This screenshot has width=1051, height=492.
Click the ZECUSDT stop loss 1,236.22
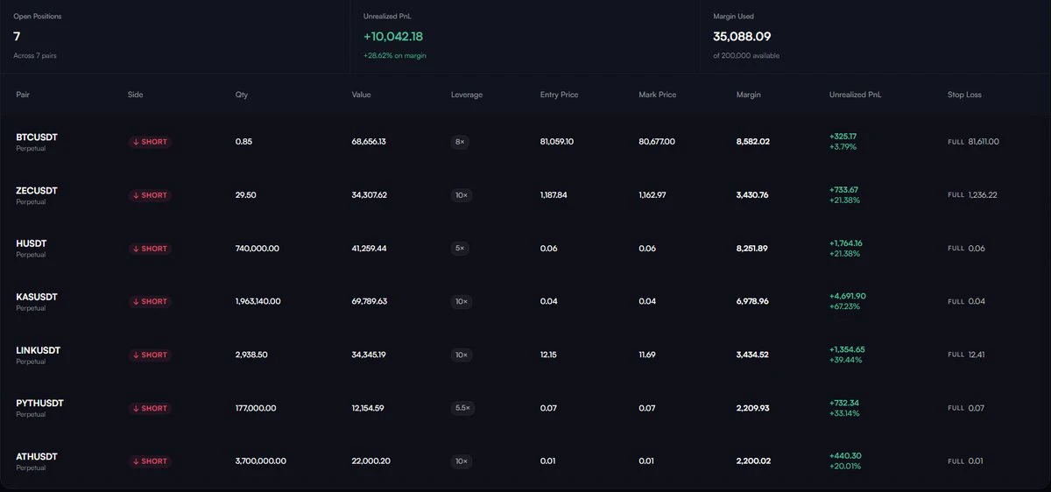coord(983,195)
